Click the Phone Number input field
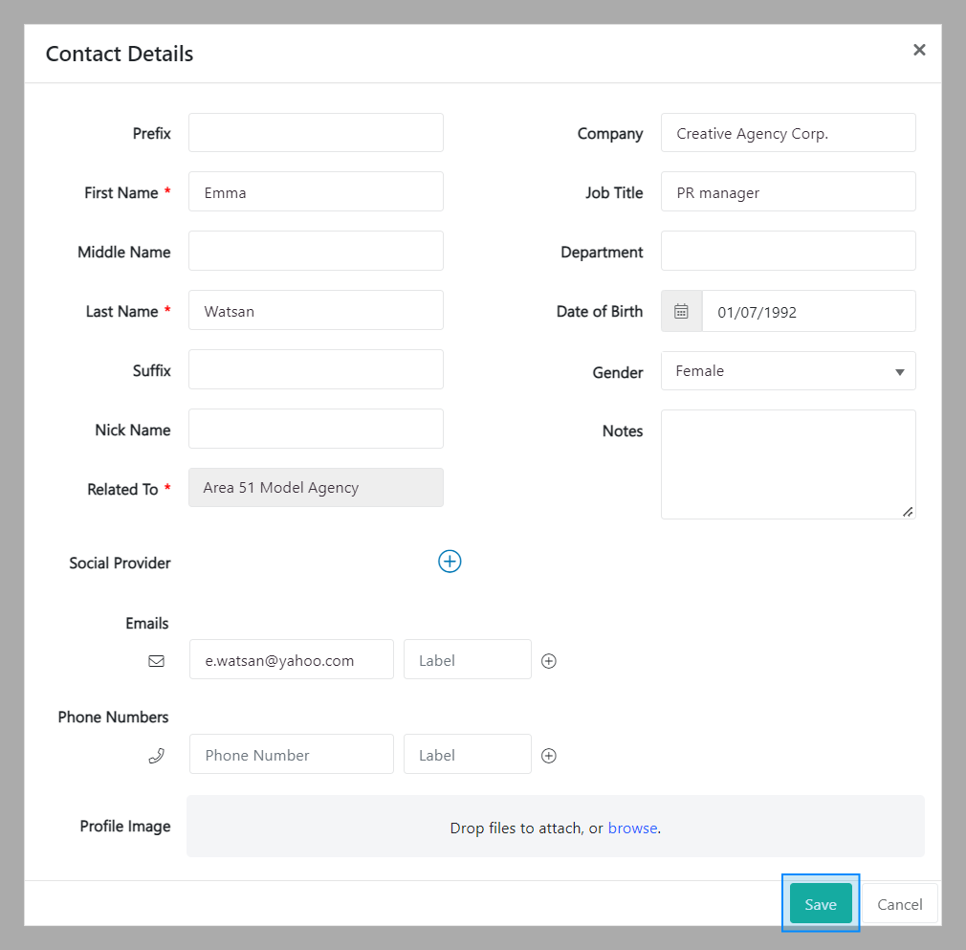 coord(291,755)
